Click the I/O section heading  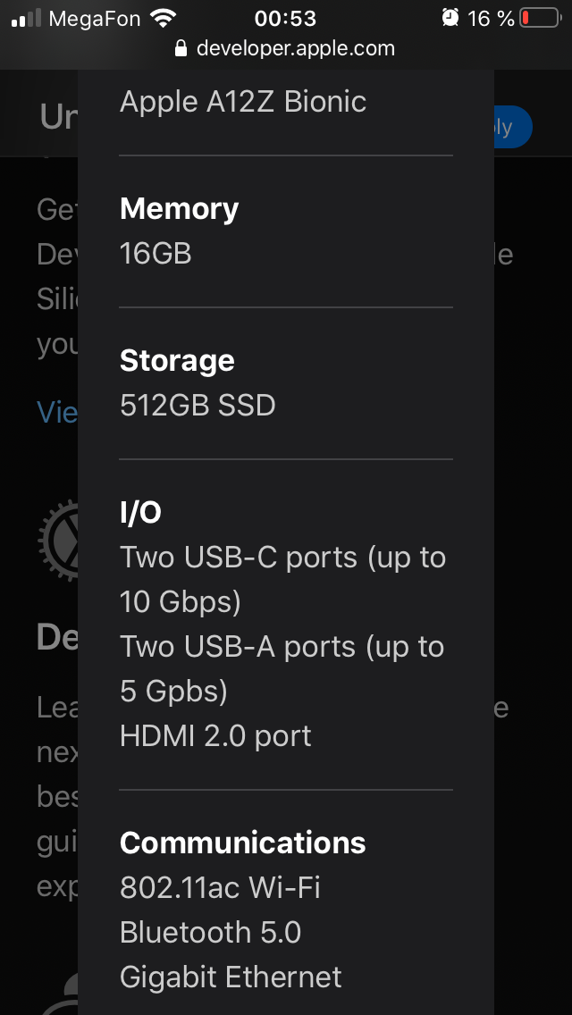coord(140,512)
